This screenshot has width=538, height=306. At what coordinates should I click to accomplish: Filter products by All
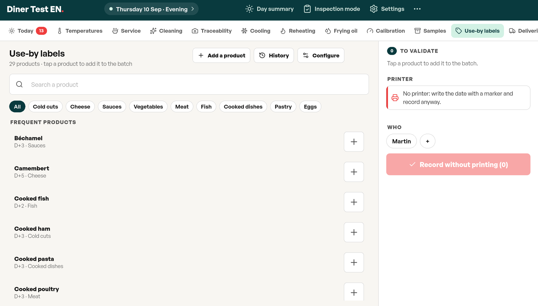pyautogui.click(x=17, y=107)
